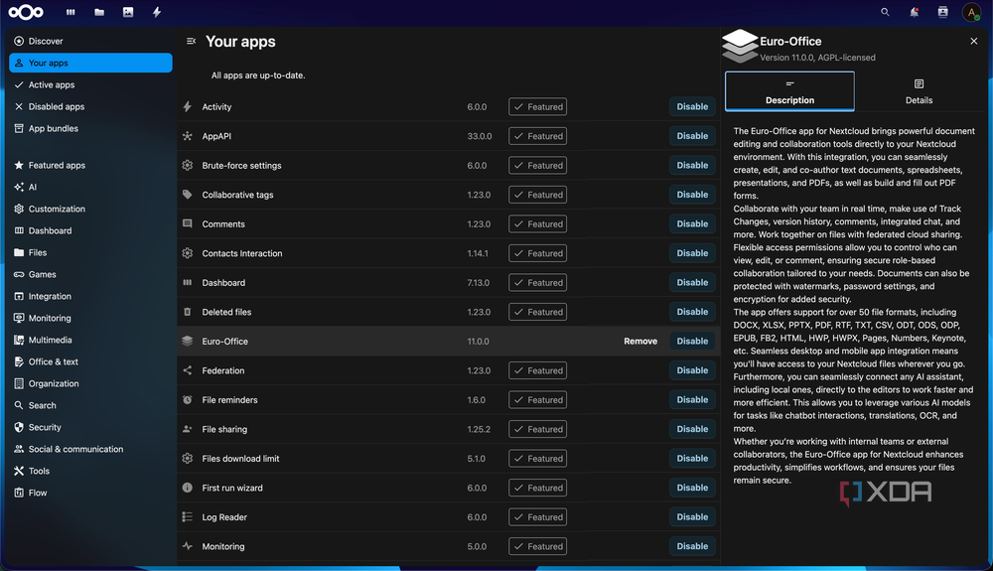Switch to the Description tab
993x571 pixels.
(x=789, y=91)
